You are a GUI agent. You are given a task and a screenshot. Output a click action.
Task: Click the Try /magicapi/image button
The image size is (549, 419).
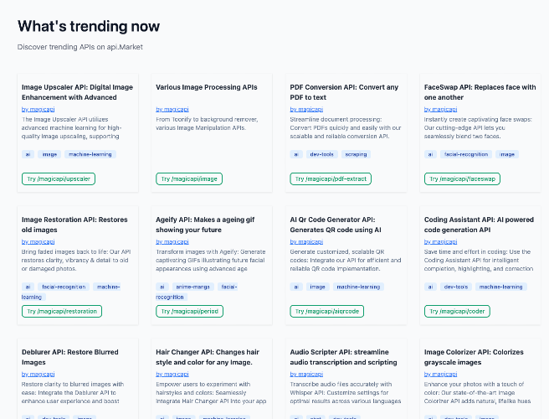point(189,178)
